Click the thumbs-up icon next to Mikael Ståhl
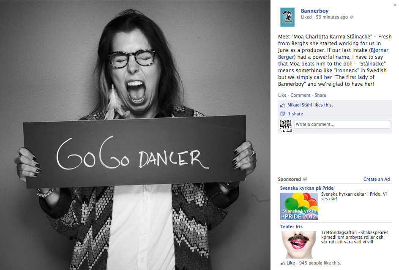Screen dimensions: 399x270 pyautogui.click(x=282, y=105)
